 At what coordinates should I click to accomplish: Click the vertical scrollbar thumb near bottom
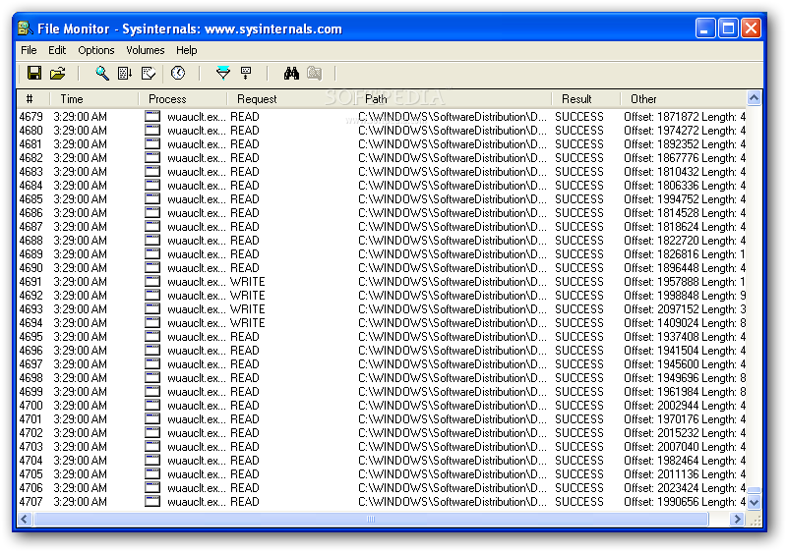[x=754, y=490]
